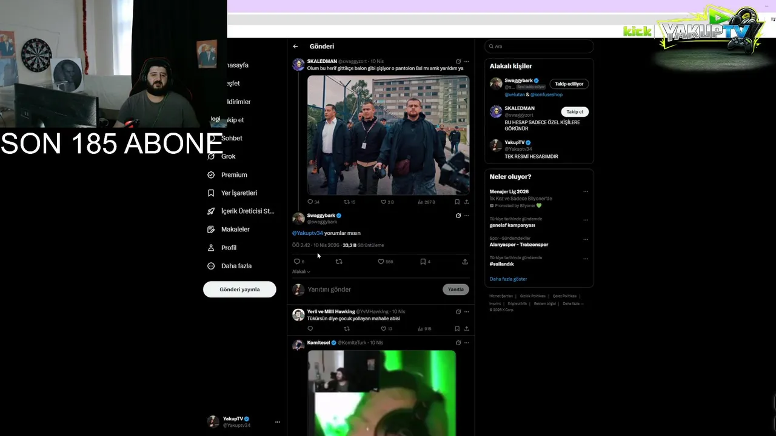
Task: Go back using the Gönderi arrow
Action: pos(295,46)
